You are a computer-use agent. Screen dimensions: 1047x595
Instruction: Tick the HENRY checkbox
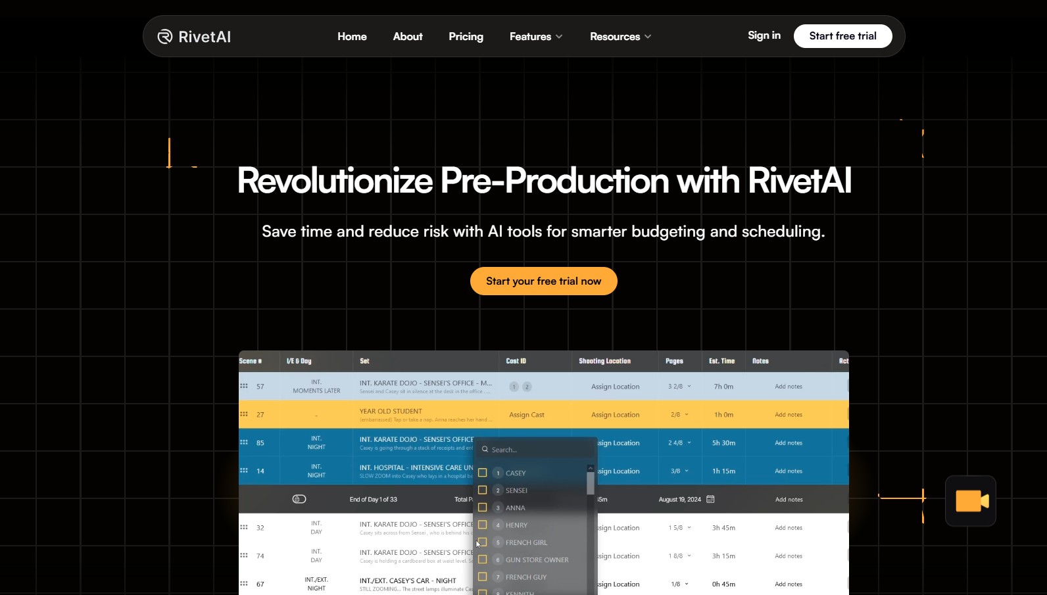(482, 525)
